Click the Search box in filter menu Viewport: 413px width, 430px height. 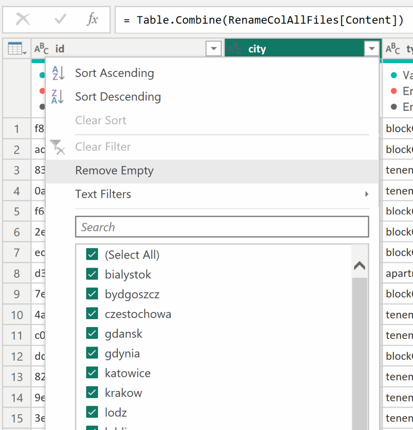(222, 227)
